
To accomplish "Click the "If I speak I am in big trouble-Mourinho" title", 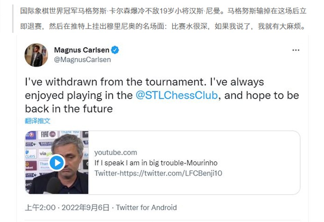I will 156,163.
